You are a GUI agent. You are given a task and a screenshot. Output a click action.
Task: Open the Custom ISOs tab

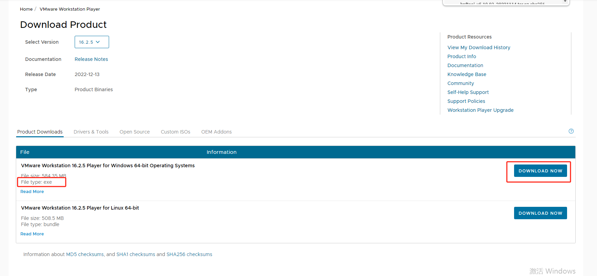[x=175, y=132]
